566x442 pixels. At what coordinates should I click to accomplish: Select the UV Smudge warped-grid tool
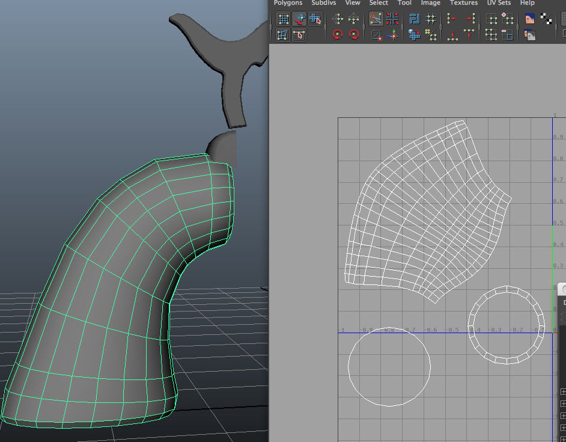click(x=282, y=35)
